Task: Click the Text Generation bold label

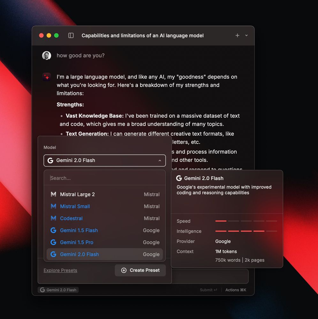Action: (87, 134)
